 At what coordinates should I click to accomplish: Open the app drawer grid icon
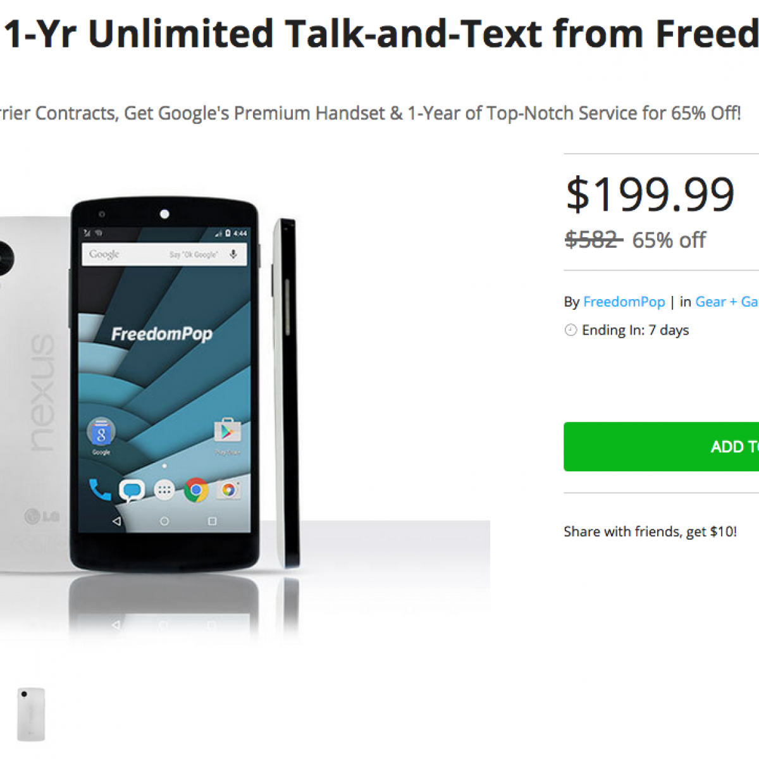164,490
